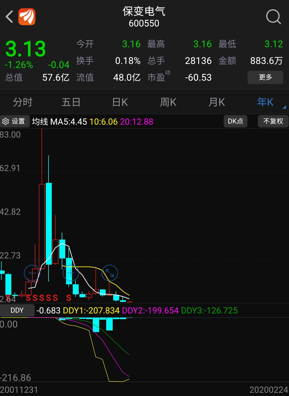The height and width of the screenshot is (396, 289).
Task: Toggle the DK点 buy/sell points display
Action: [x=235, y=121]
